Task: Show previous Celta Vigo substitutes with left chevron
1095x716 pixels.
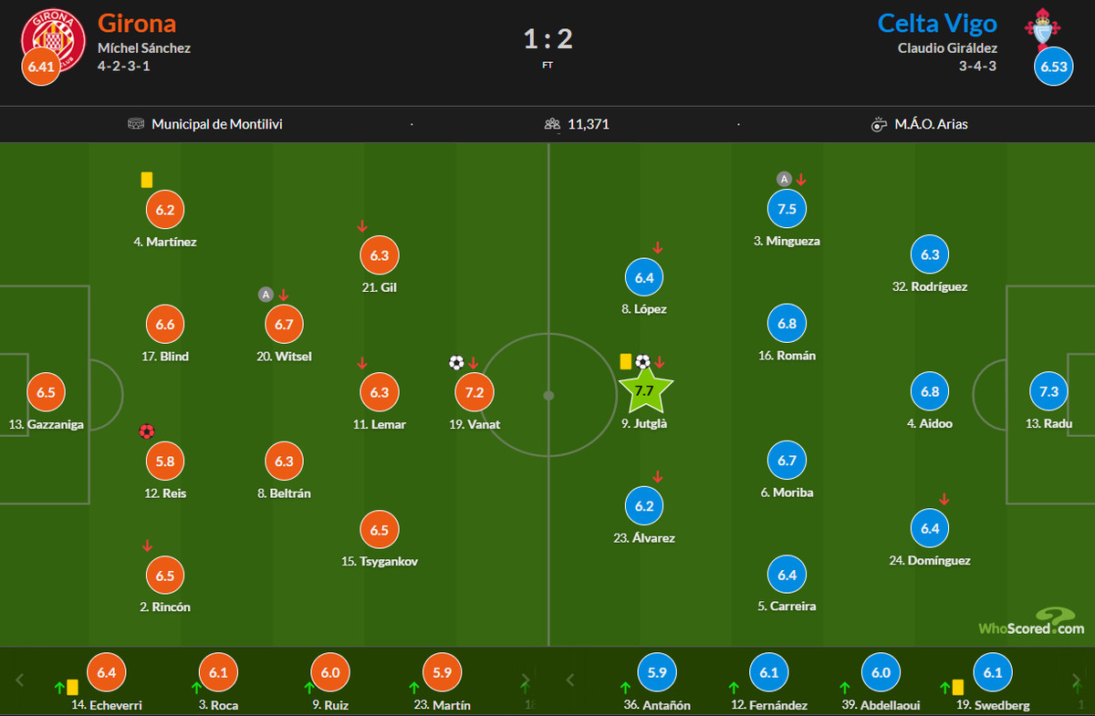Action: [570, 680]
